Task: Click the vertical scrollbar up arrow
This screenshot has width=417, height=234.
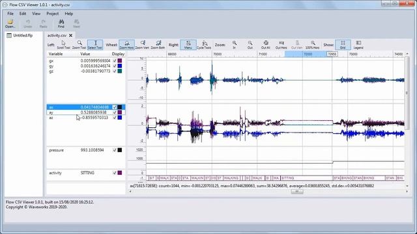Action: point(407,54)
